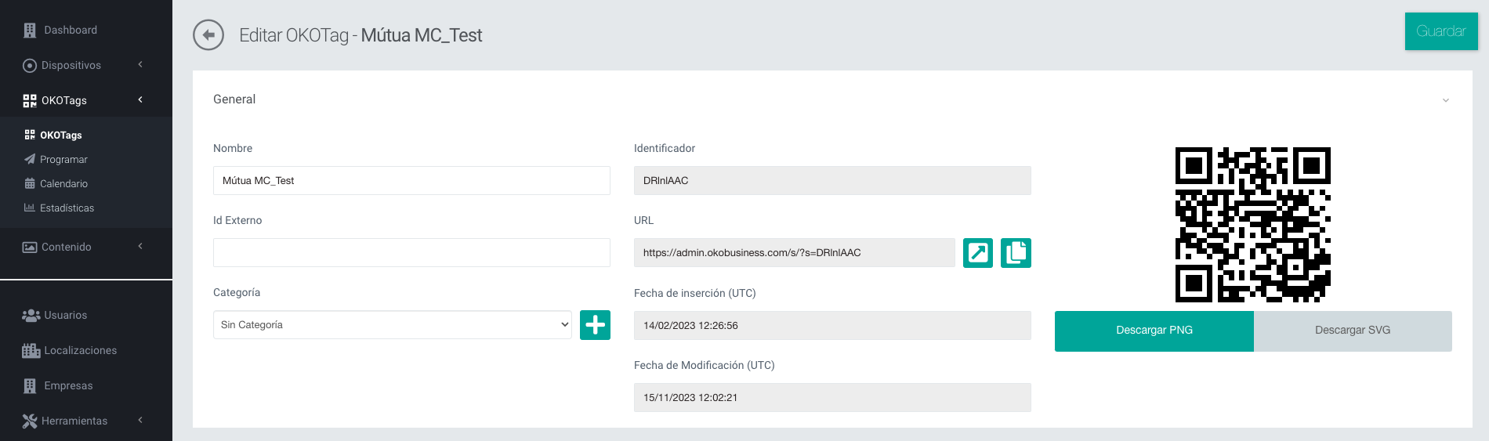Viewport: 1489px width, 441px height.
Task: Click the QR code image
Action: coord(1253,225)
